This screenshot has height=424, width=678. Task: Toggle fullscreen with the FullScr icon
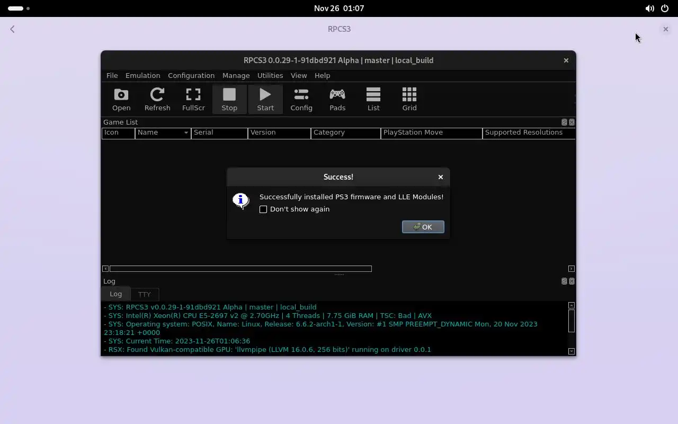[x=193, y=100]
